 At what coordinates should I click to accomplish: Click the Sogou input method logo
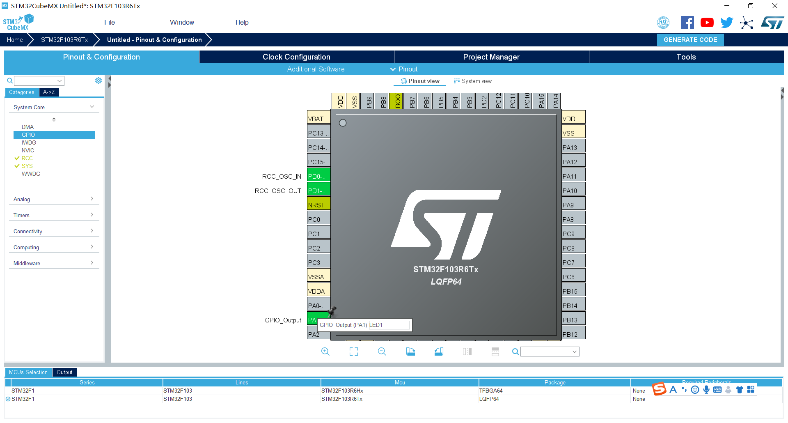tap(660, 389)
